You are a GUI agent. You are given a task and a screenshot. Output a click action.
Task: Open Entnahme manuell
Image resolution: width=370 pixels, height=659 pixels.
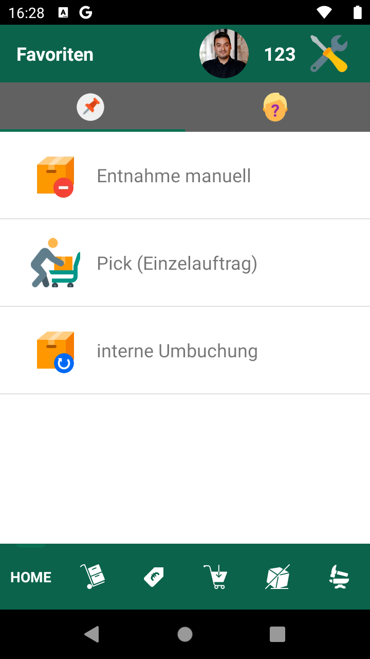pyautogui.click(x=174, y=176)
